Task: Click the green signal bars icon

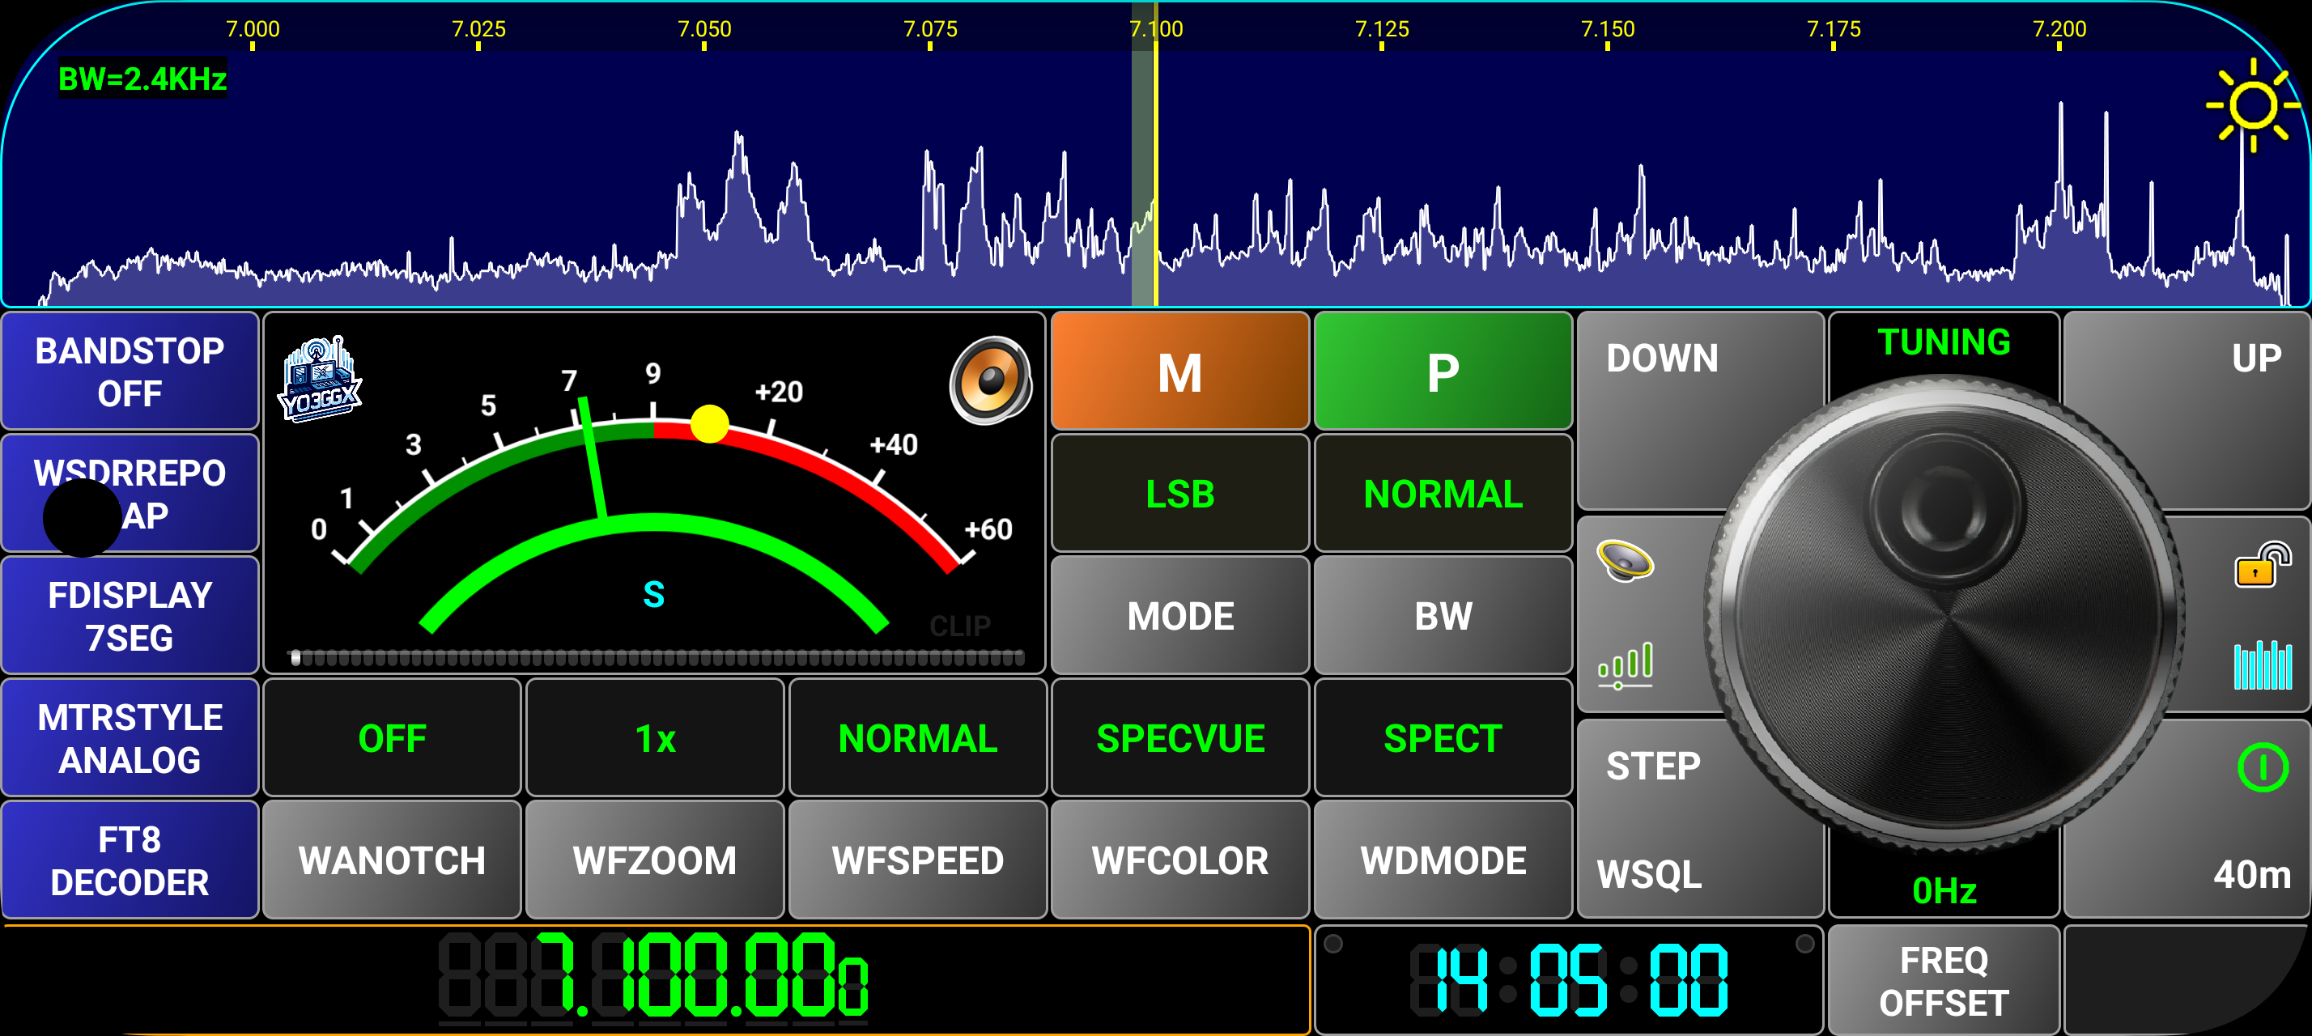Action: pos(1625,665)
